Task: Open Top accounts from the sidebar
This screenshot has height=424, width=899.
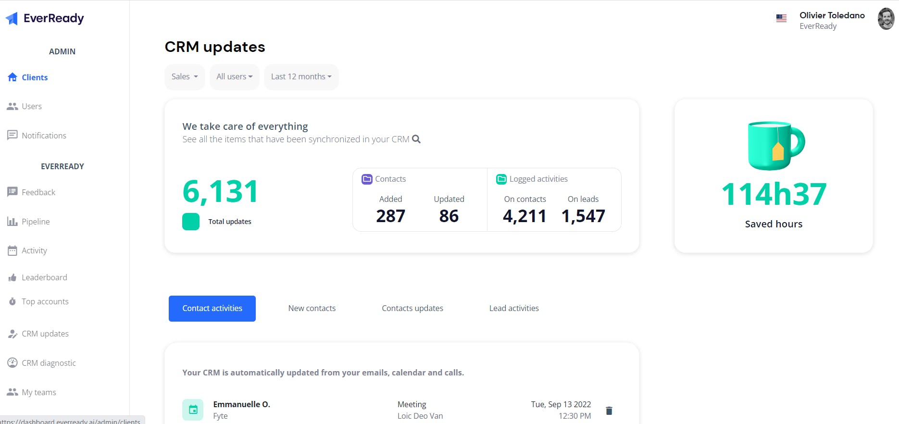Action: coord(45,302)
